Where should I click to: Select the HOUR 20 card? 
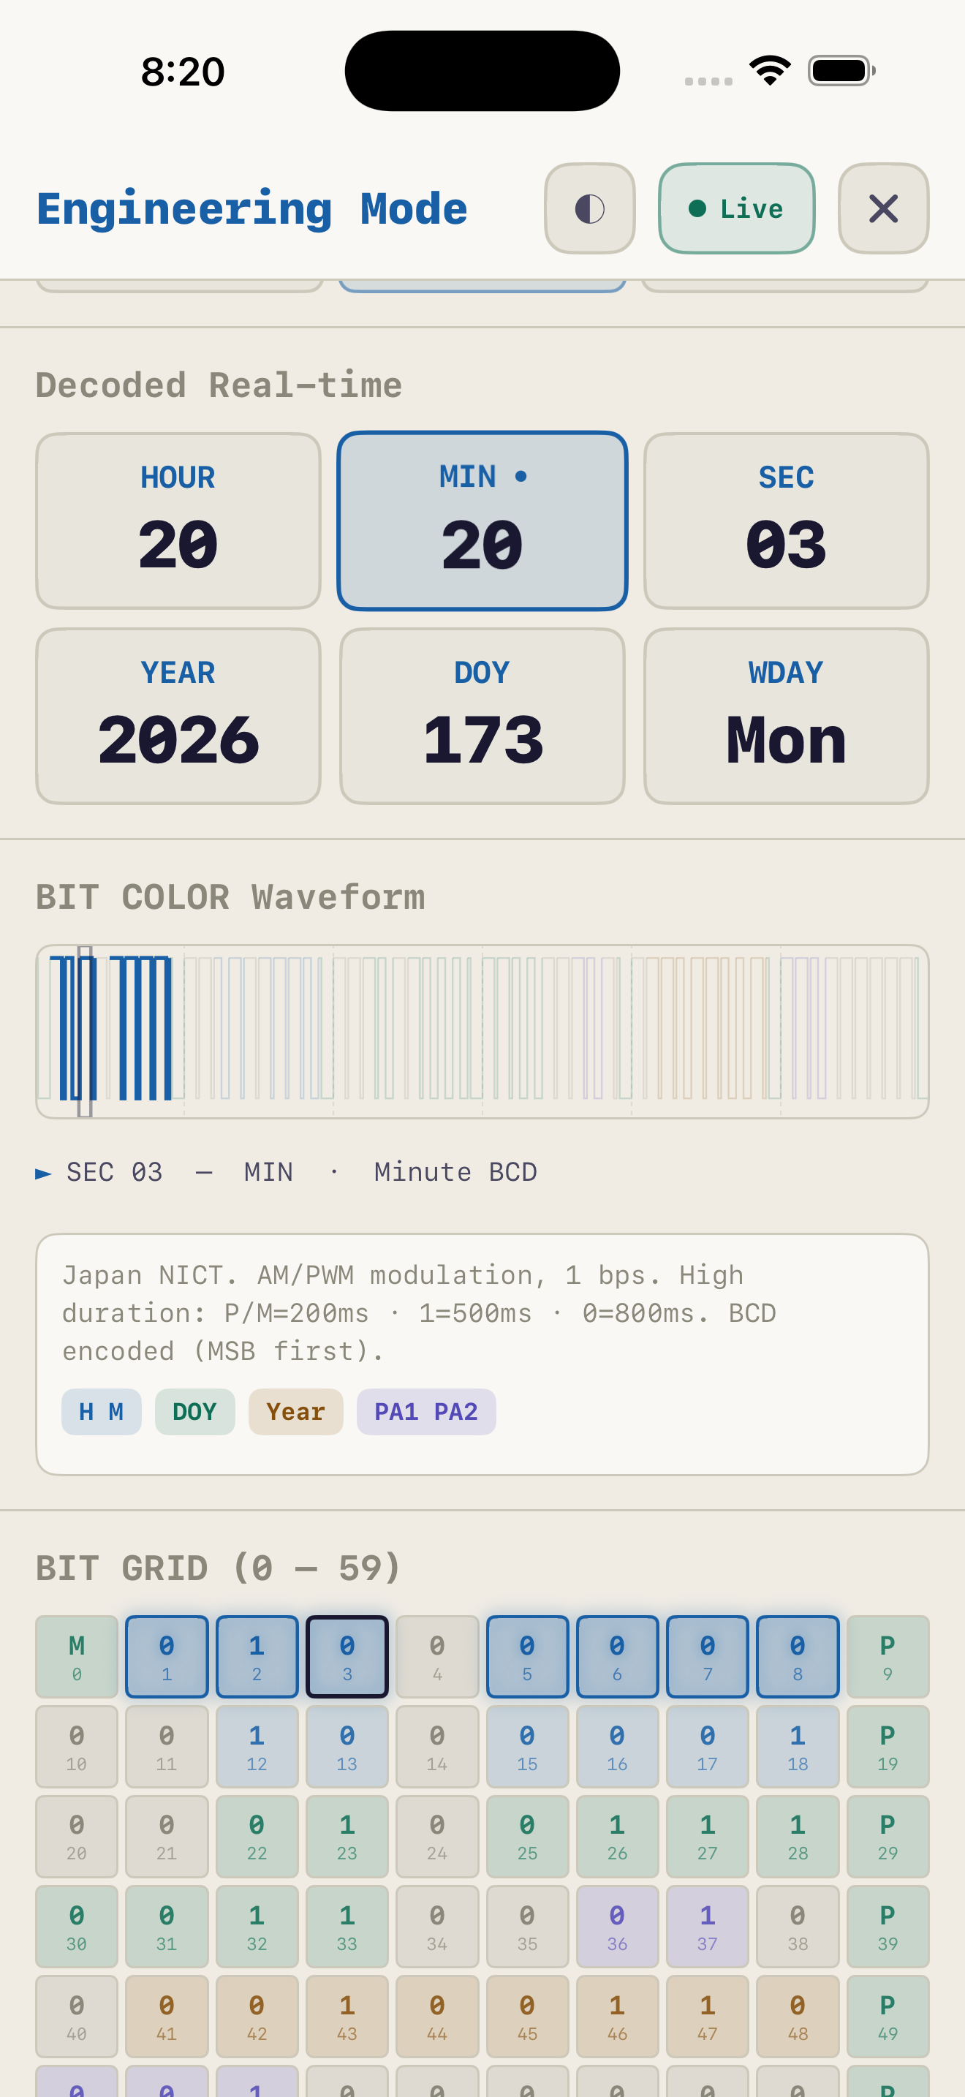tap(178, 521)
